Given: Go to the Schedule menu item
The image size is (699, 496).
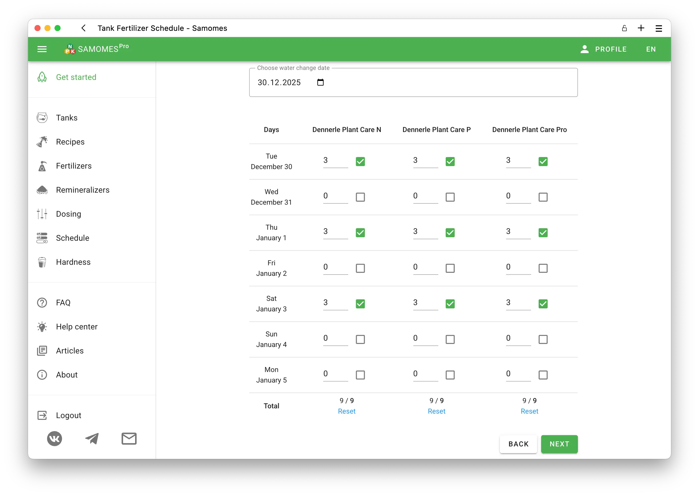Looking at the screenshot, I should coord(73,238).
